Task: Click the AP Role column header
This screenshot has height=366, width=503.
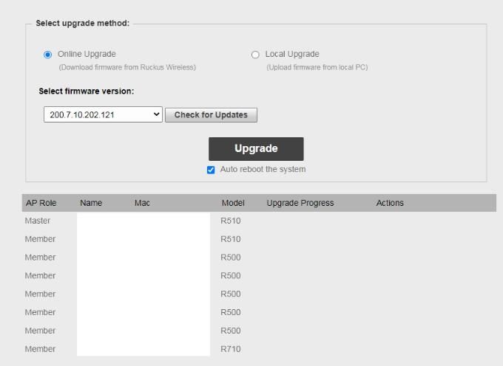Action: [x=41, y=203]
